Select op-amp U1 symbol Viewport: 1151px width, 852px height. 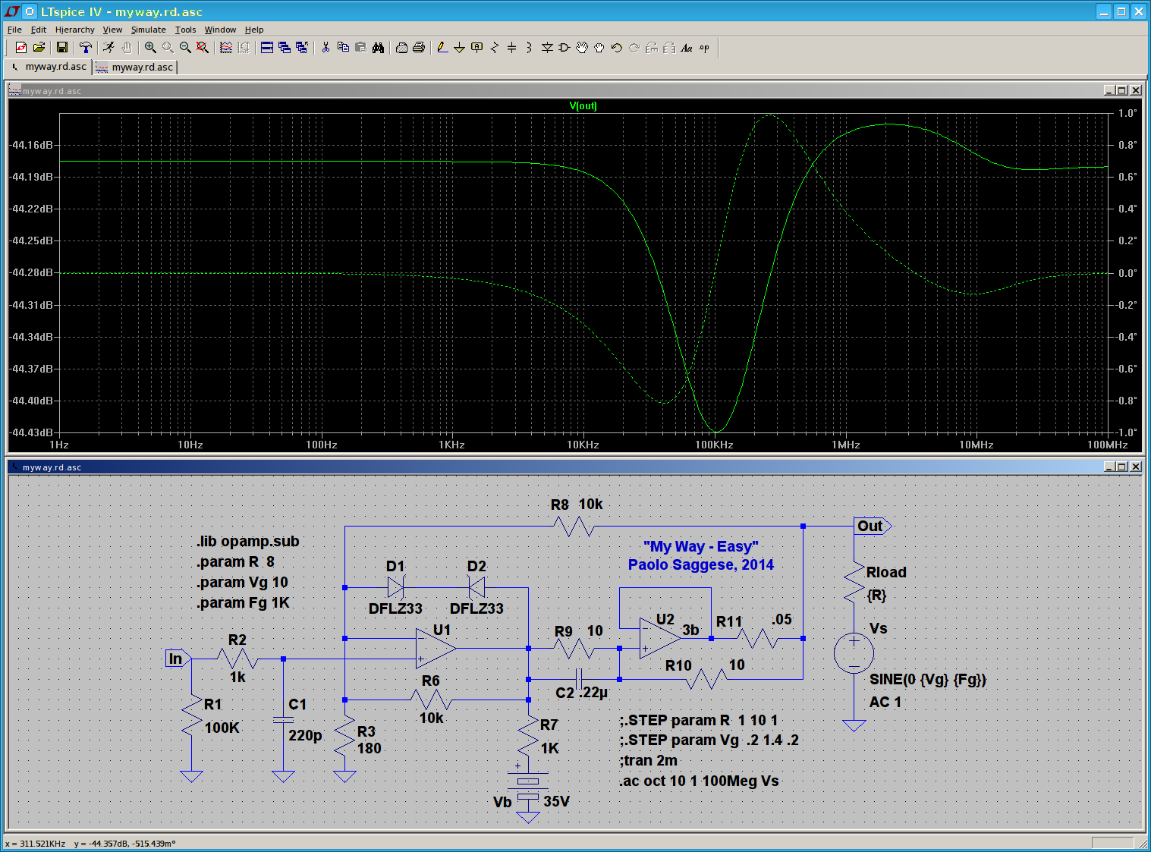point(436,648)
